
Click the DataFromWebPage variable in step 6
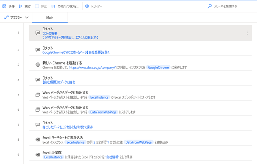click(103, 112)
